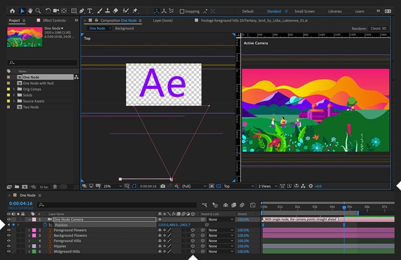
Task: Click the Home icon in toolbar
Action: (x=12, y=11)
